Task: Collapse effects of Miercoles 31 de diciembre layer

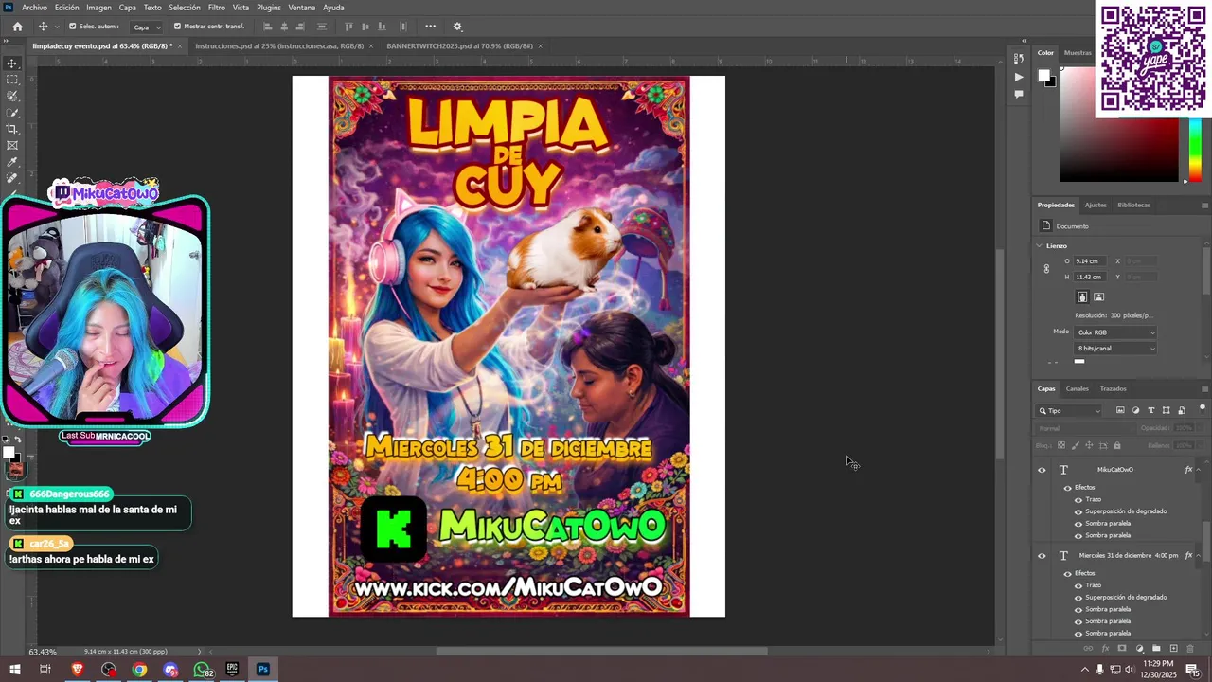Action: (x=1200, y=556)
